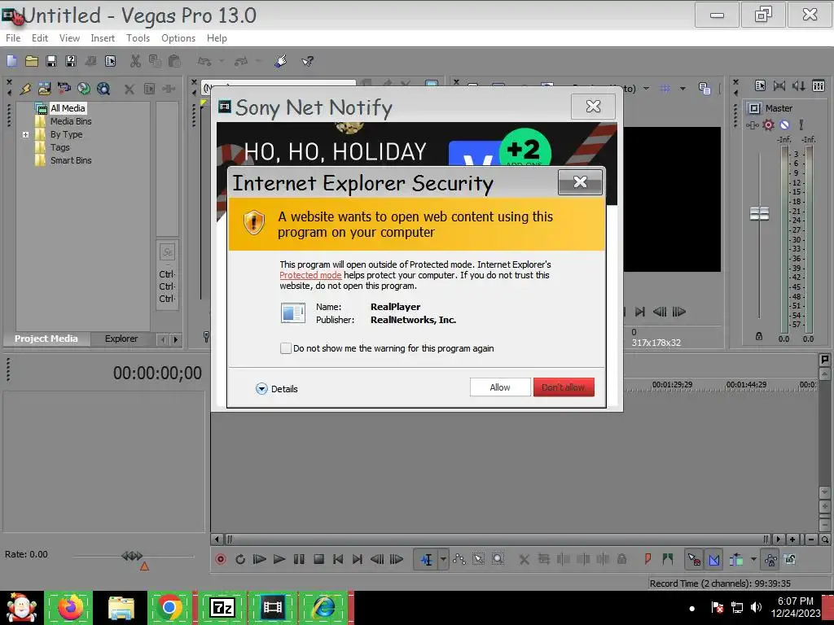This screenshot has height=625, width=834.
Task: Close the Internet Explorer Security dialog
Action: 580,182
